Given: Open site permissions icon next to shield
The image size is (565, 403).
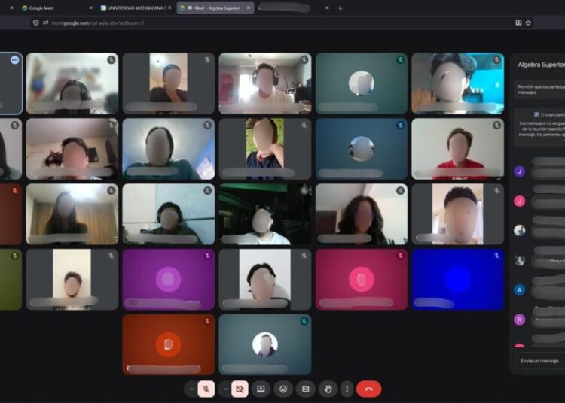Looking at the screenshot, I should tap(46, 23).
